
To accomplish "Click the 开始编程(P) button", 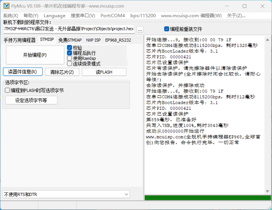I will point(35,55).
